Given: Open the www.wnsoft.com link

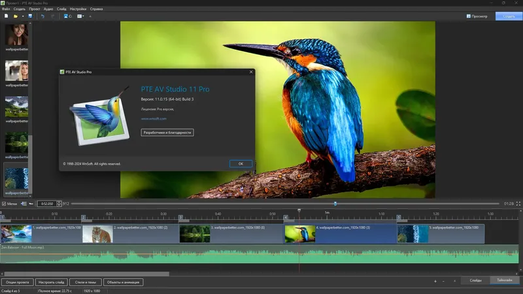Looking at the screenshot, I should point(154,119).
